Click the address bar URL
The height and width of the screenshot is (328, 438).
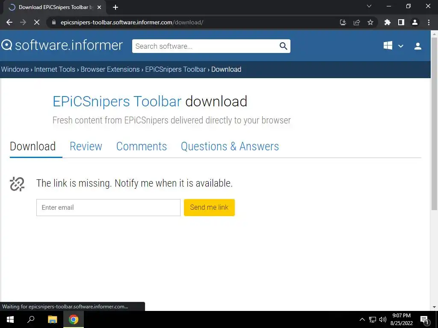[x=132, y=22]
